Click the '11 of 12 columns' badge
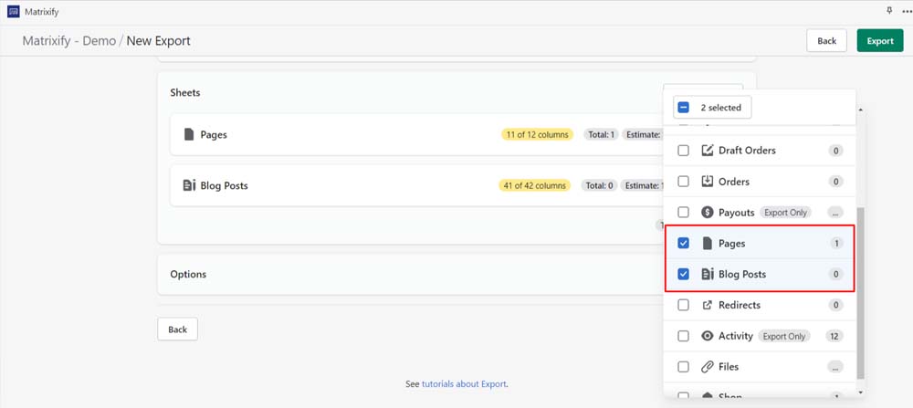 537,135
